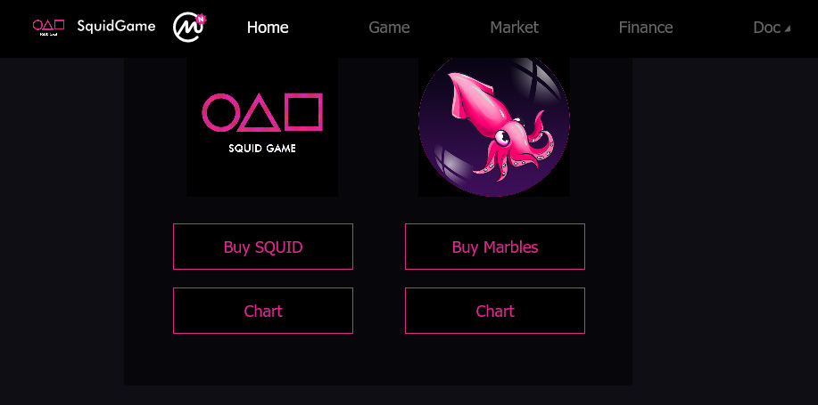Image resolution: width=818 pixels, height=405 pixels.
Task: Click the Buy SQUID button
Action: click(263, 247)
